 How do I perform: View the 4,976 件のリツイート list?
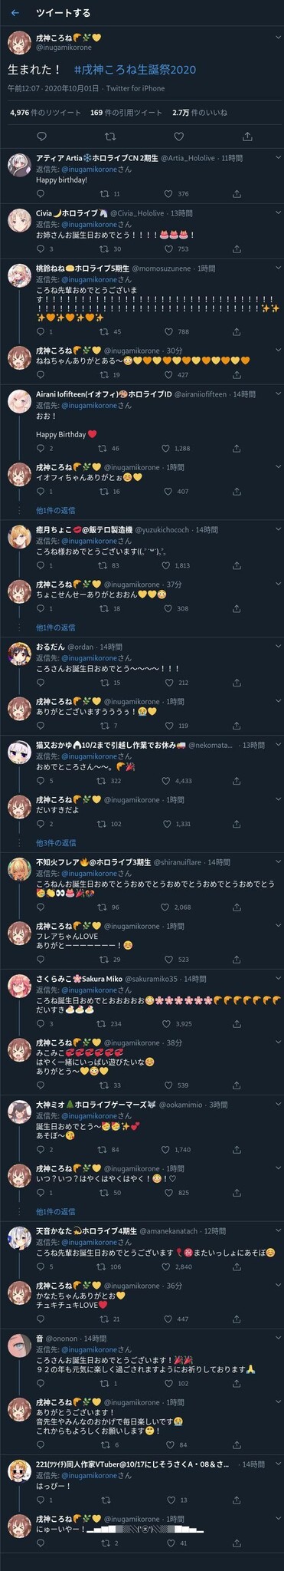[45, 113]
